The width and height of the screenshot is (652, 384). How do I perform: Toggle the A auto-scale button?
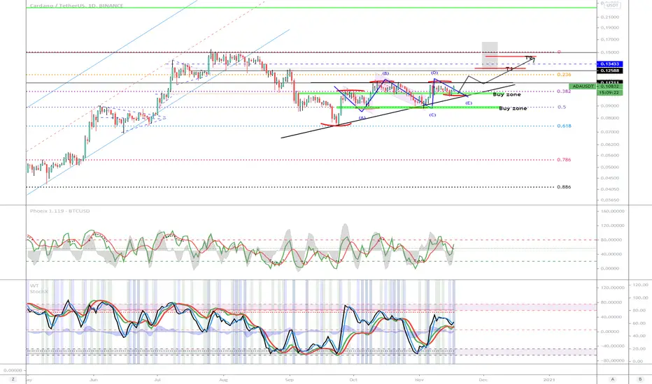(613, 379)
